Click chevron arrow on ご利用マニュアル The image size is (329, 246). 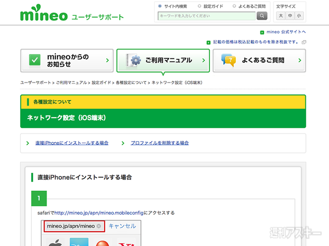click(x=203, y=61)
